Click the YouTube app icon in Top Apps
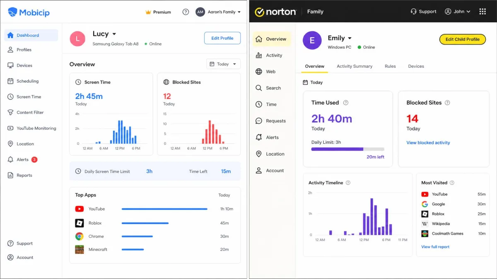The width and height of the screenshot is (497, 279). pos(79,209)
